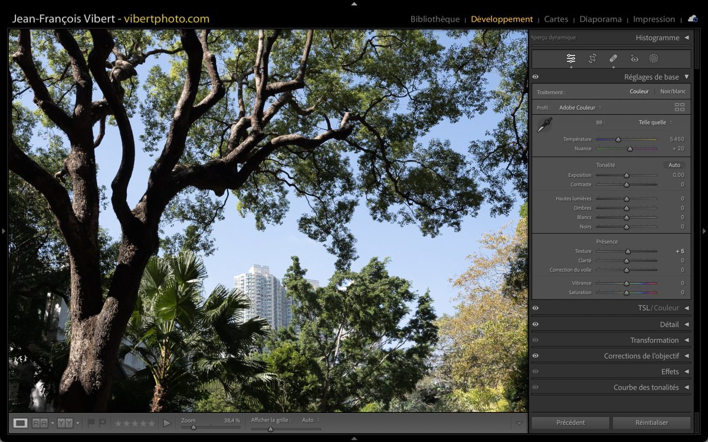
Task: Start the slideshow play button
Action: [167, 423]
